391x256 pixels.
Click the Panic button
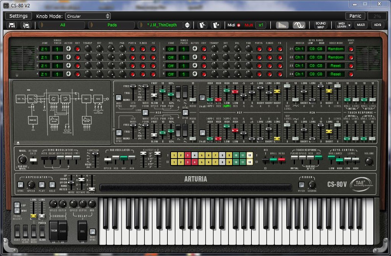click(x=355, y=16)
